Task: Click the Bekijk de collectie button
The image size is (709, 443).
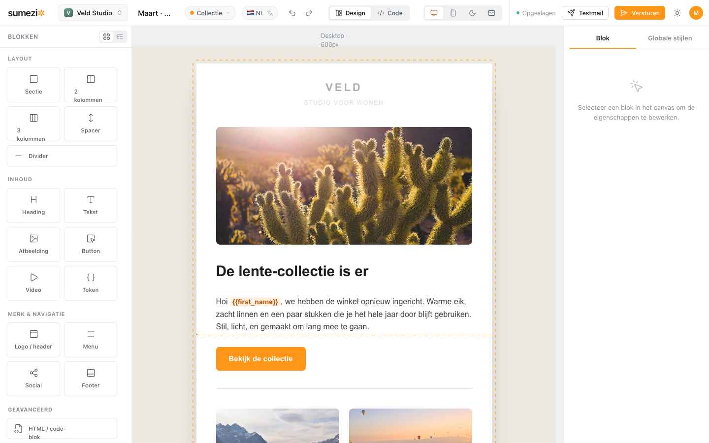Action: tap(261, 359)
